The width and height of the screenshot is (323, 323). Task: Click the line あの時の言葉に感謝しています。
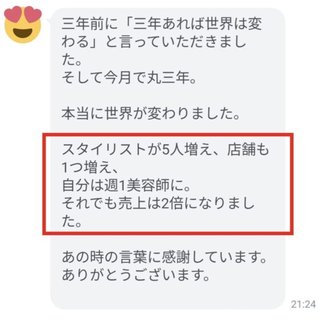coord(164,257)
